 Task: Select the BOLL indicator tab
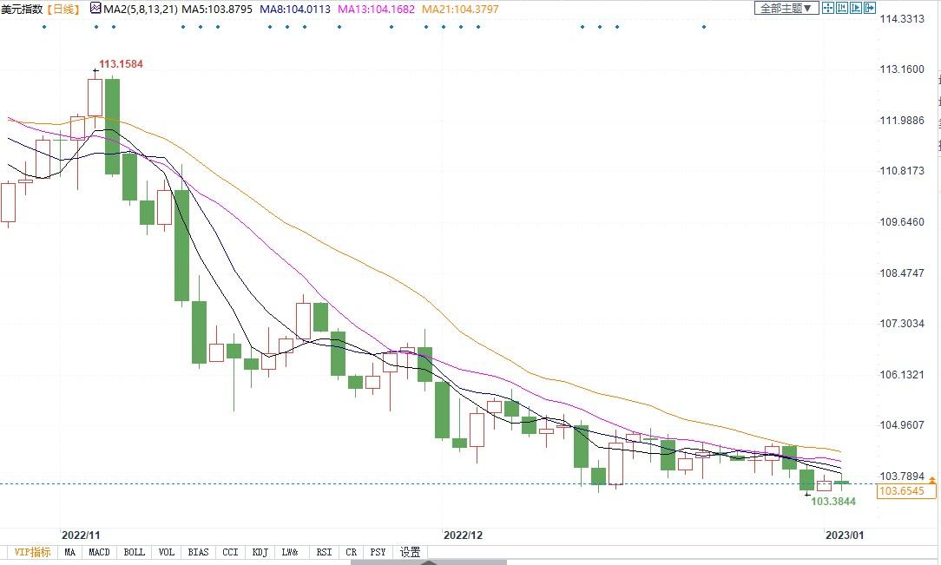pyautogui.click(x=134, y=552)
